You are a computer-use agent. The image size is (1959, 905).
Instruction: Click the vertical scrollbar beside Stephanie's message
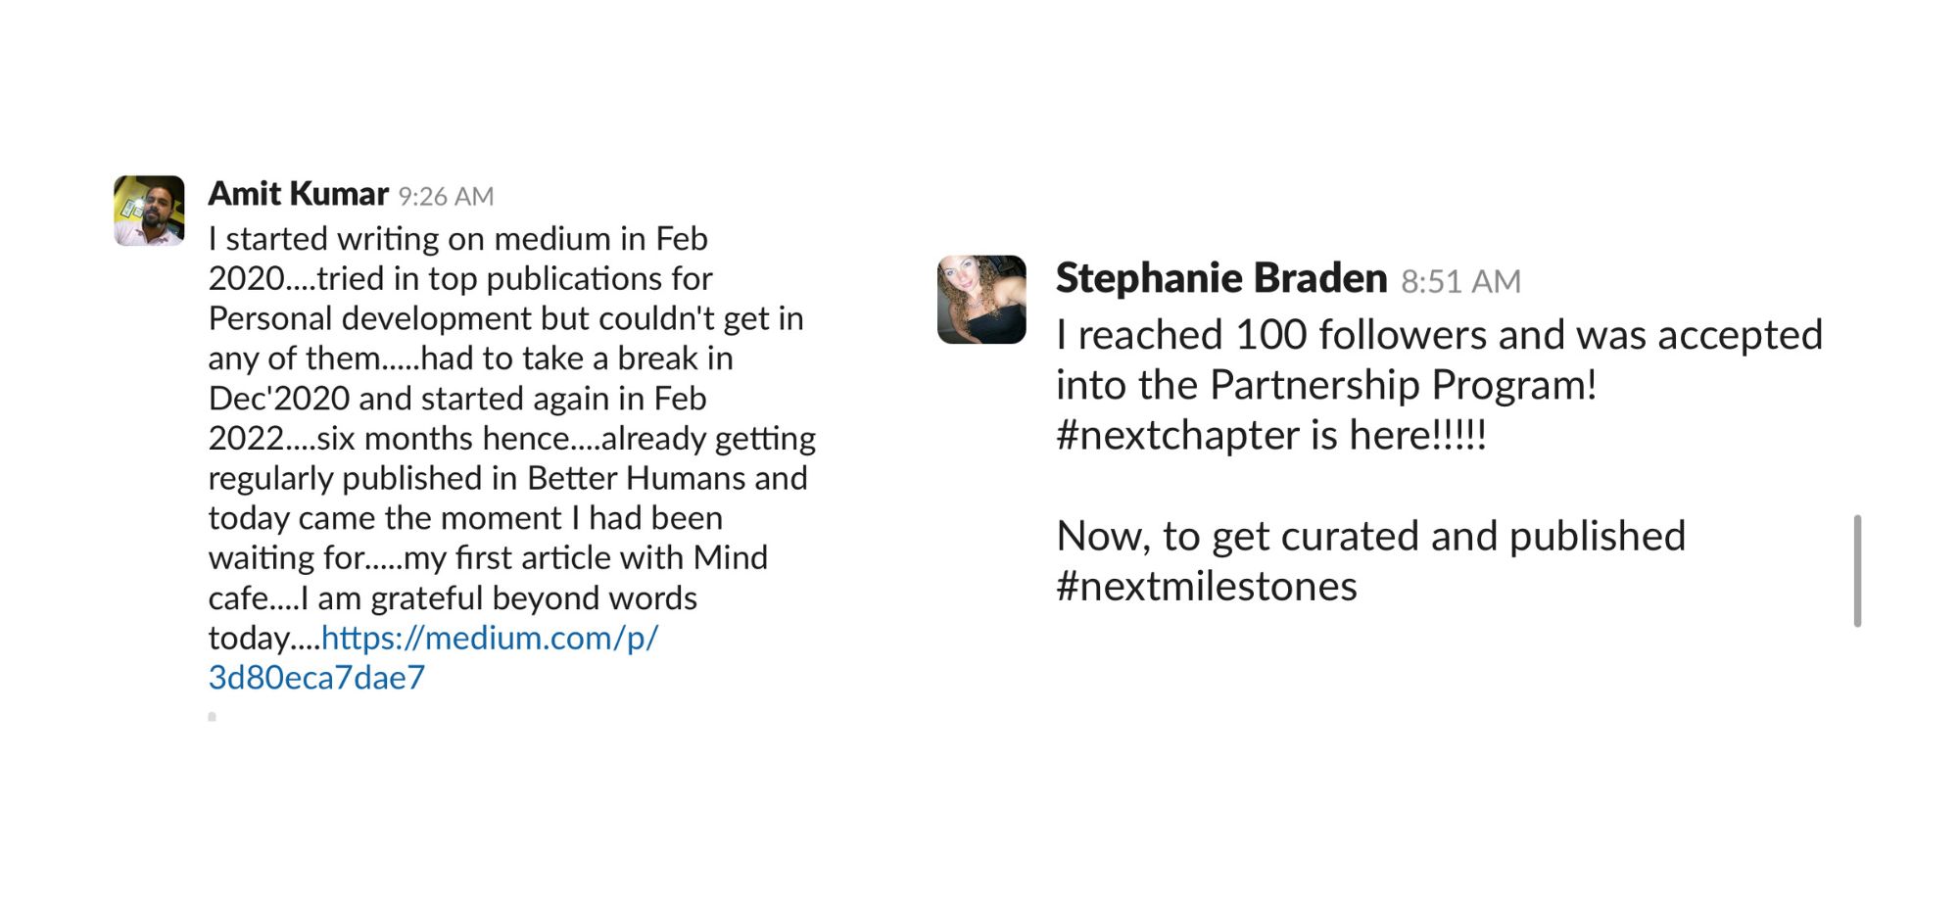click(x=1857, y=570)
